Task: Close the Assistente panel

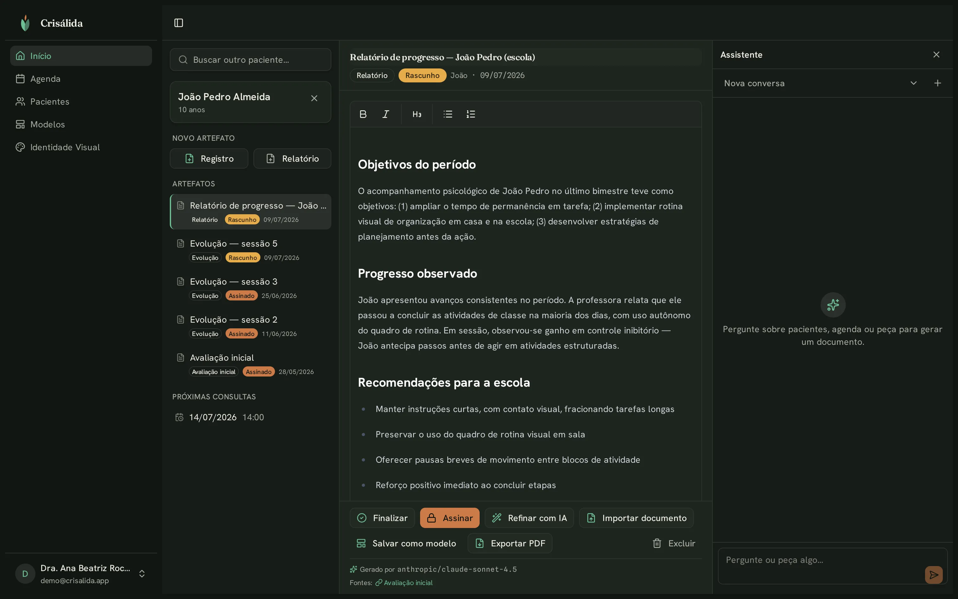Action: pyautogui.click(x=936, y=55)
